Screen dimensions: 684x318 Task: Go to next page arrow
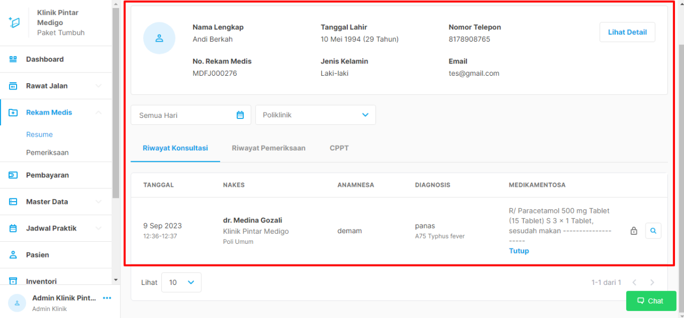pyautogui.click(x=652, y=282)
